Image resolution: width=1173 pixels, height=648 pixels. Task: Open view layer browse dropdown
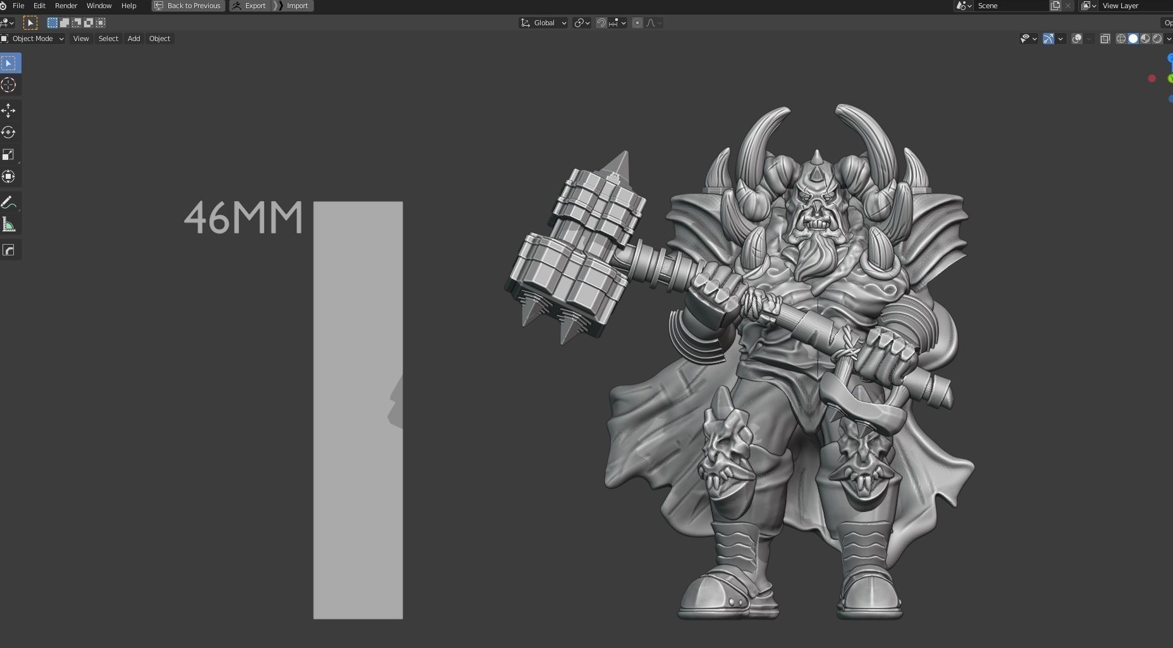tap(1088, 6)
